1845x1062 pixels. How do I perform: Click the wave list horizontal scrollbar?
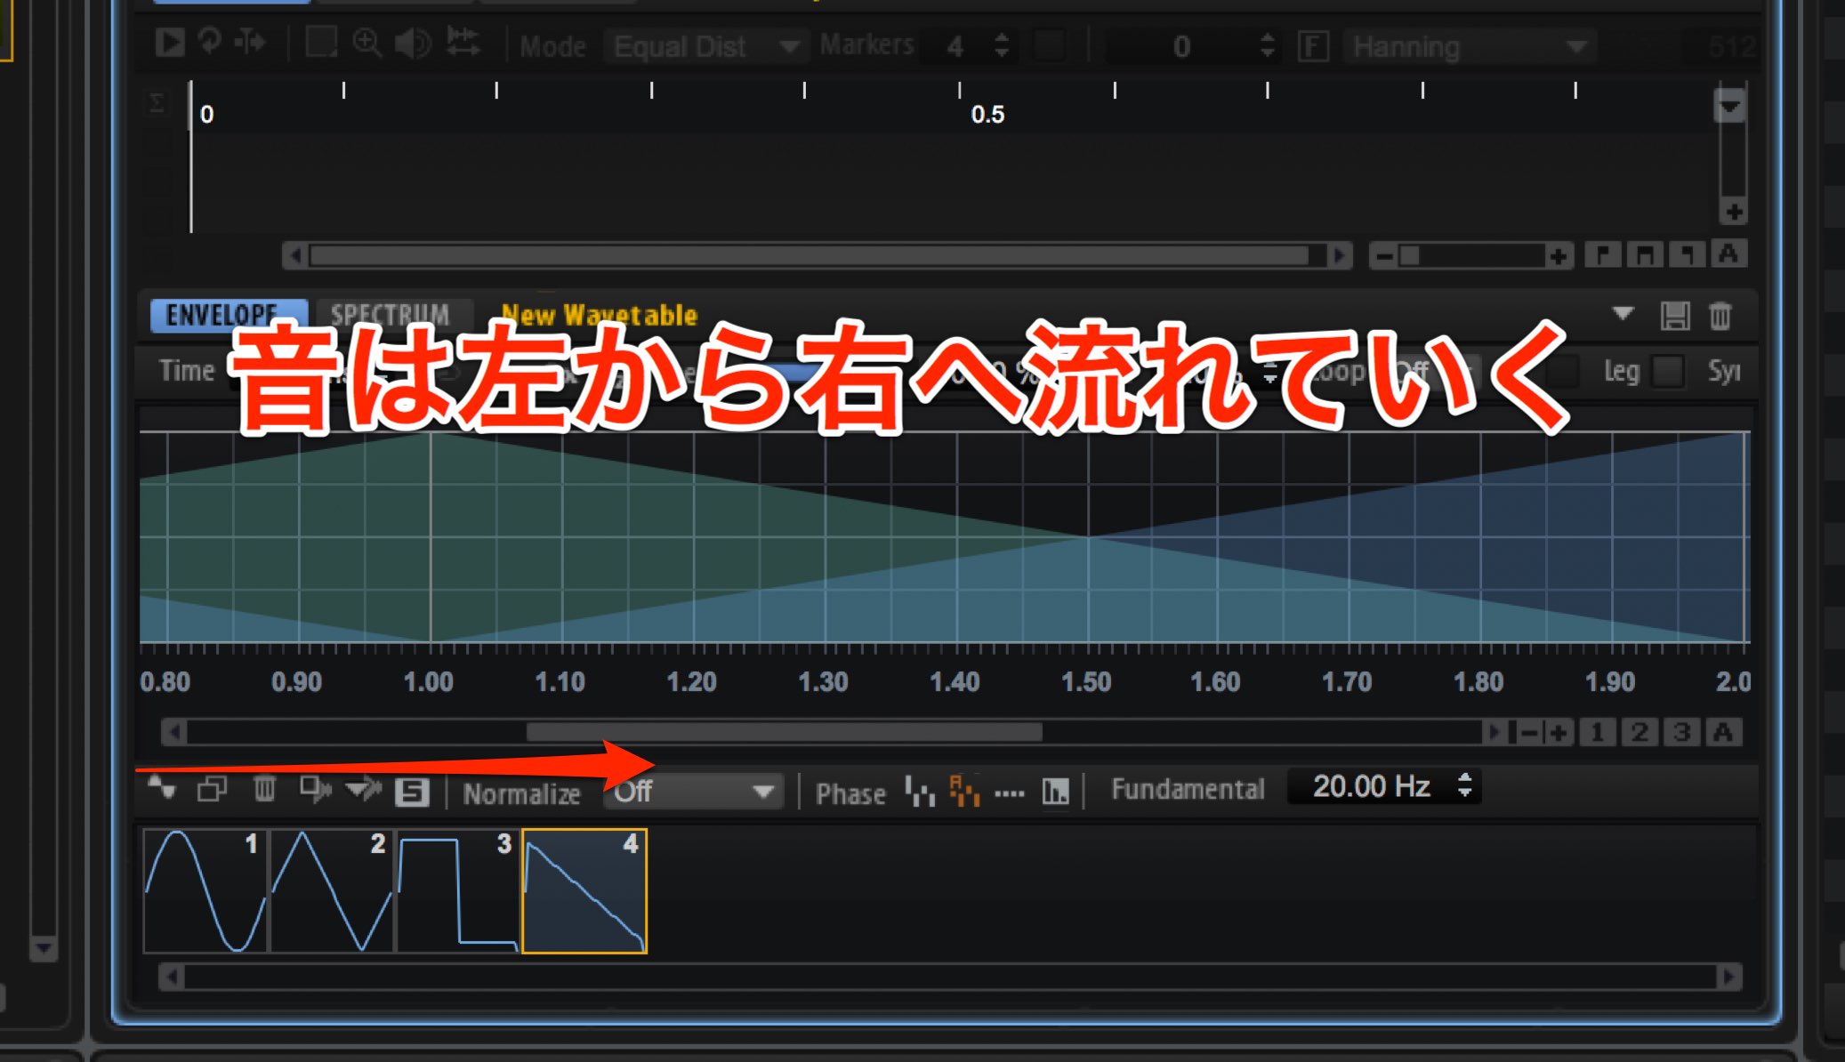tap(949, 978)
